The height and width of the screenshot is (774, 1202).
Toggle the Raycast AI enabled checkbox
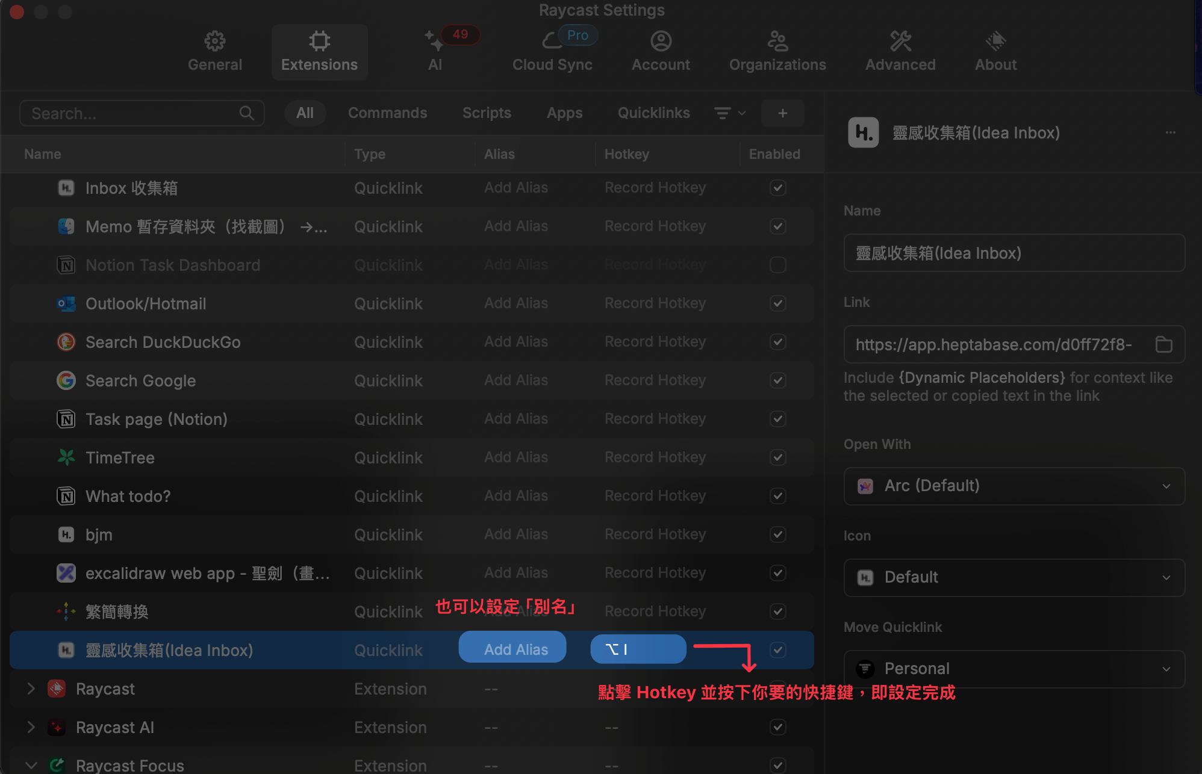(777, 727)
